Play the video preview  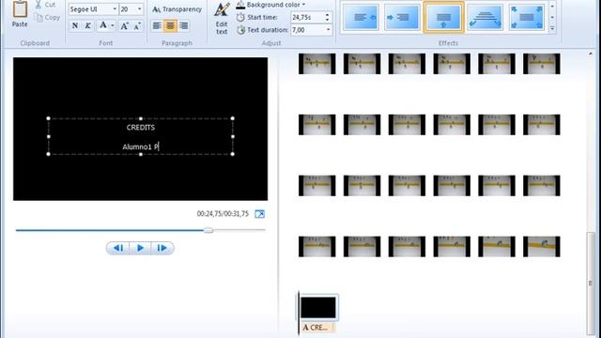[x=140, y=248]
